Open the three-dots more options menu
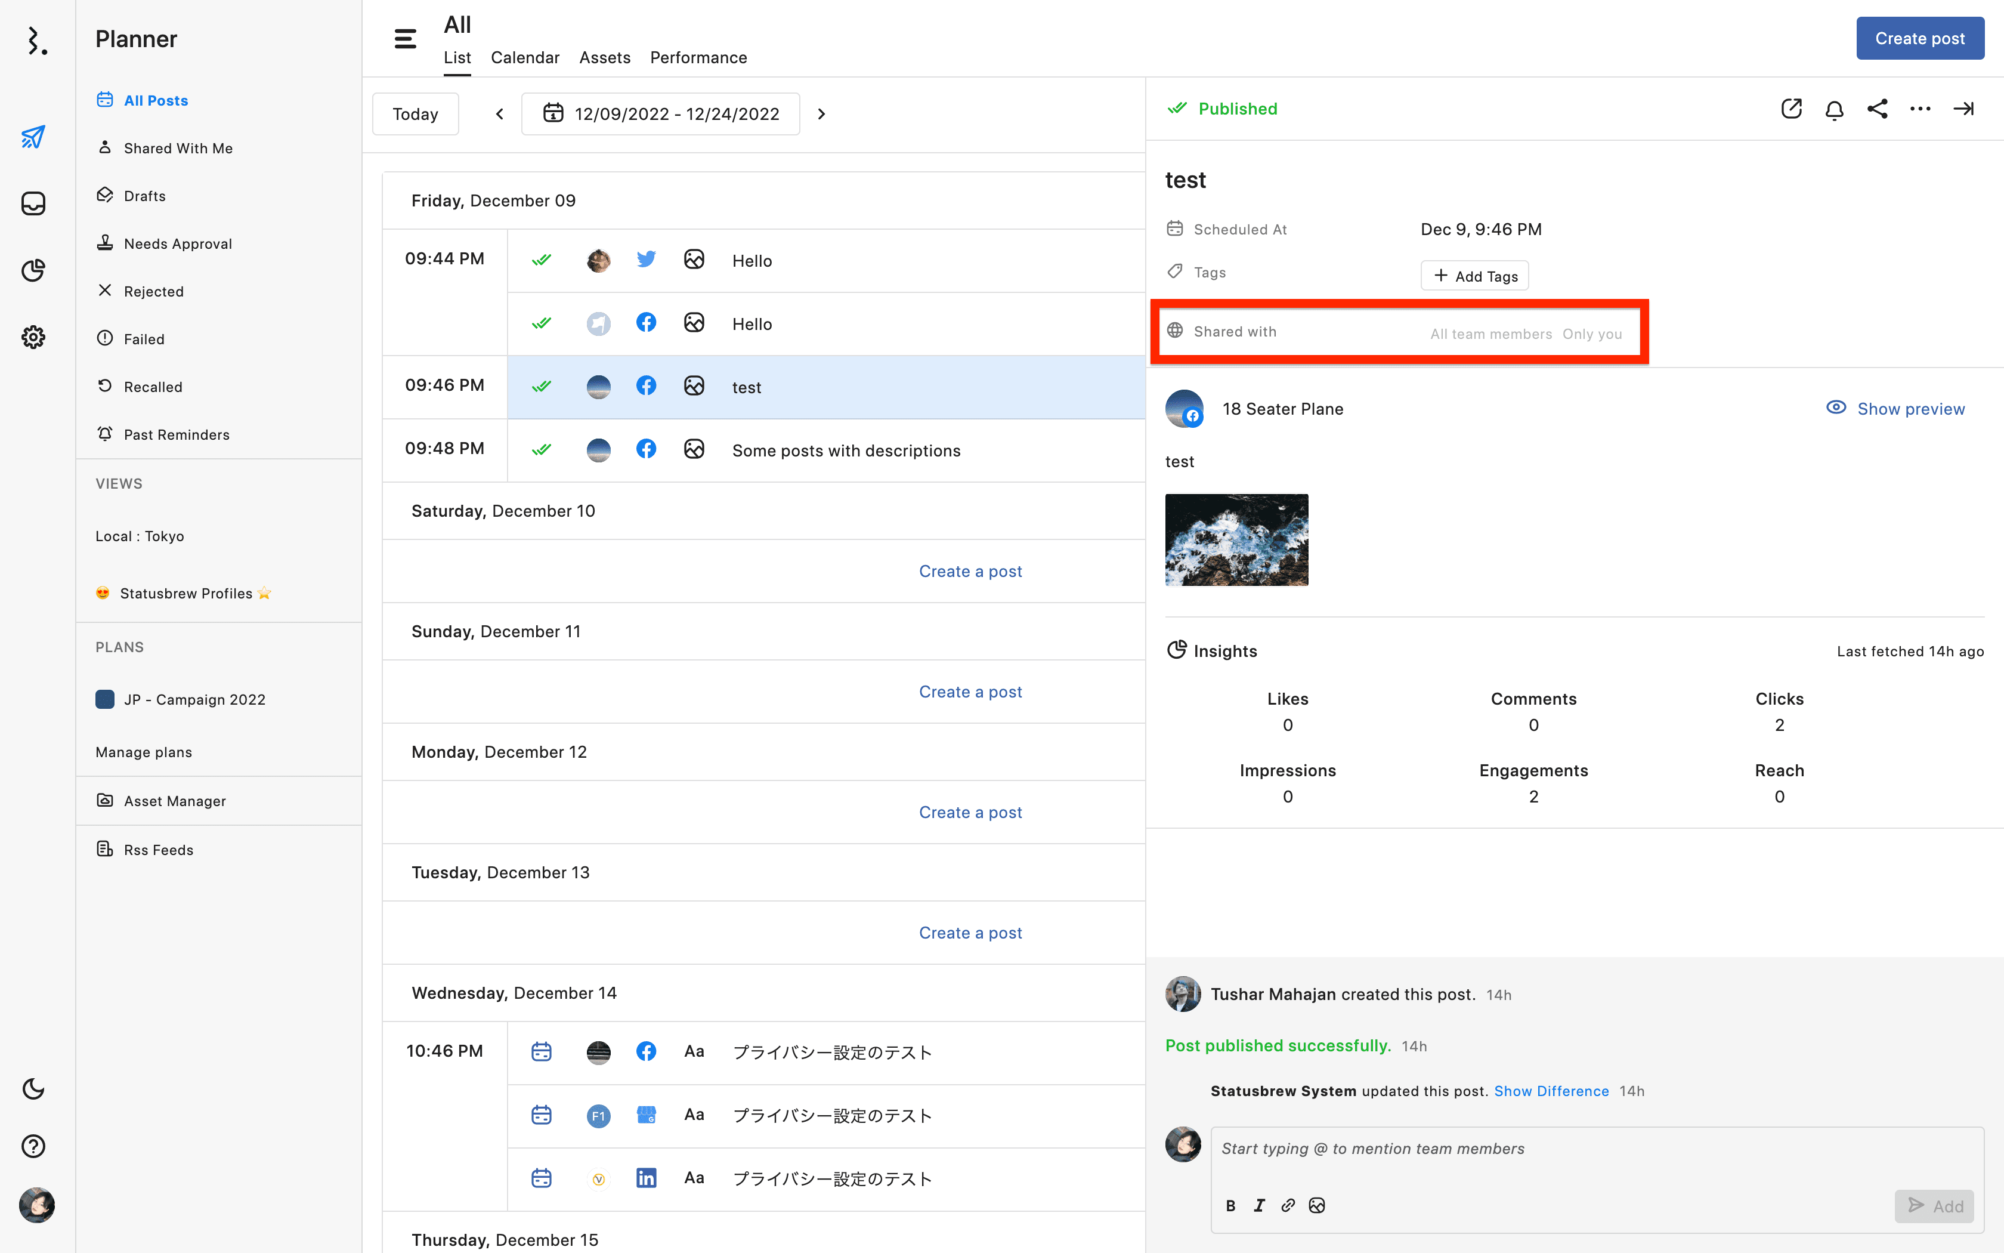This screenshot has height=1253, width=2004. click(x=1920, y=109)
